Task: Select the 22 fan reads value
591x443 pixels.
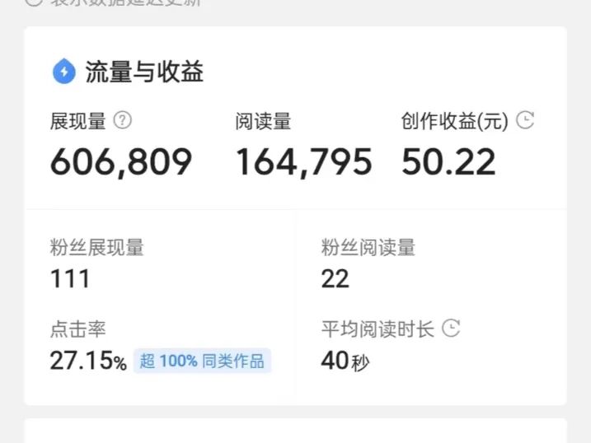Action: pyautogui.click(x=335, y=279)
